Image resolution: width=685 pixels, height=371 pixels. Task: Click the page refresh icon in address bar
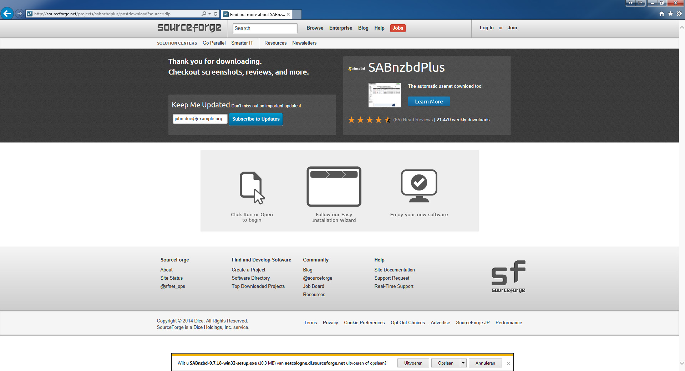point(215,14)
